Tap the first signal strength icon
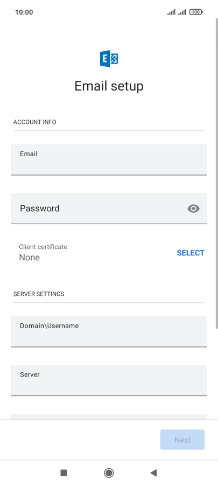 point(171,12)
